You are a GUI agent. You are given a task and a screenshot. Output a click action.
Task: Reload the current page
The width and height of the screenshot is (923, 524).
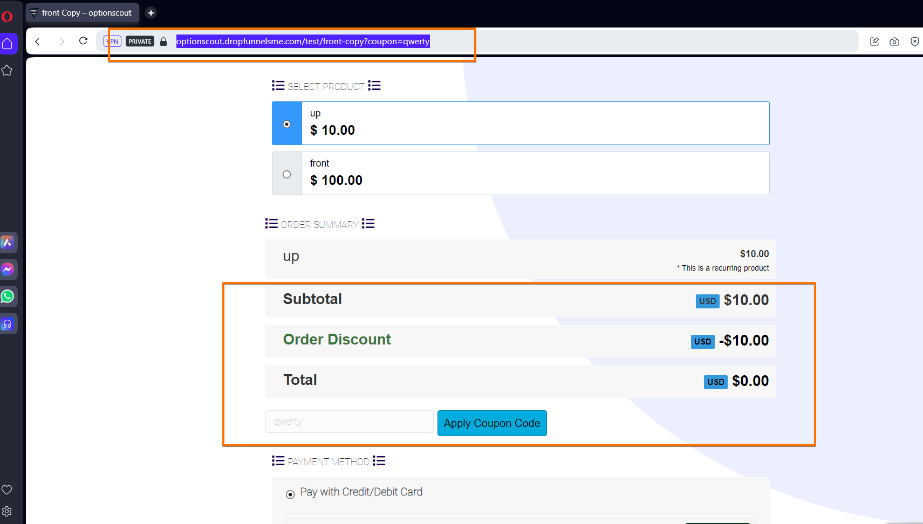[83, 41]
